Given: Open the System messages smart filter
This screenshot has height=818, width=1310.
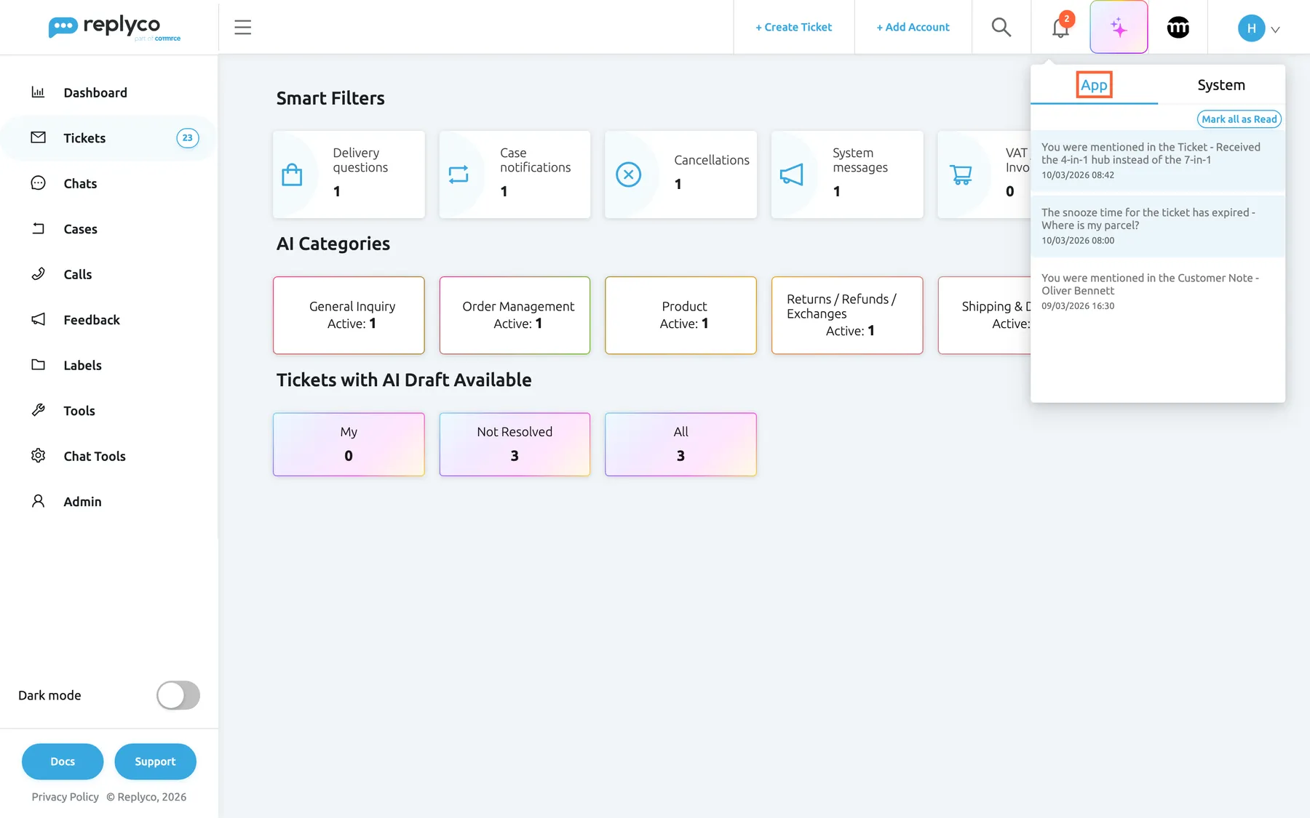Looking at the screenshot, I should tap(847, 175).
